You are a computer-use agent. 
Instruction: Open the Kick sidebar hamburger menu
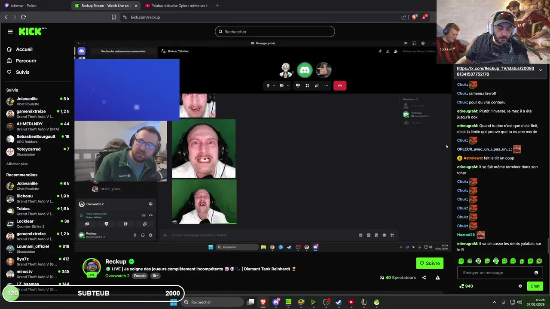(x=10, y=31)
